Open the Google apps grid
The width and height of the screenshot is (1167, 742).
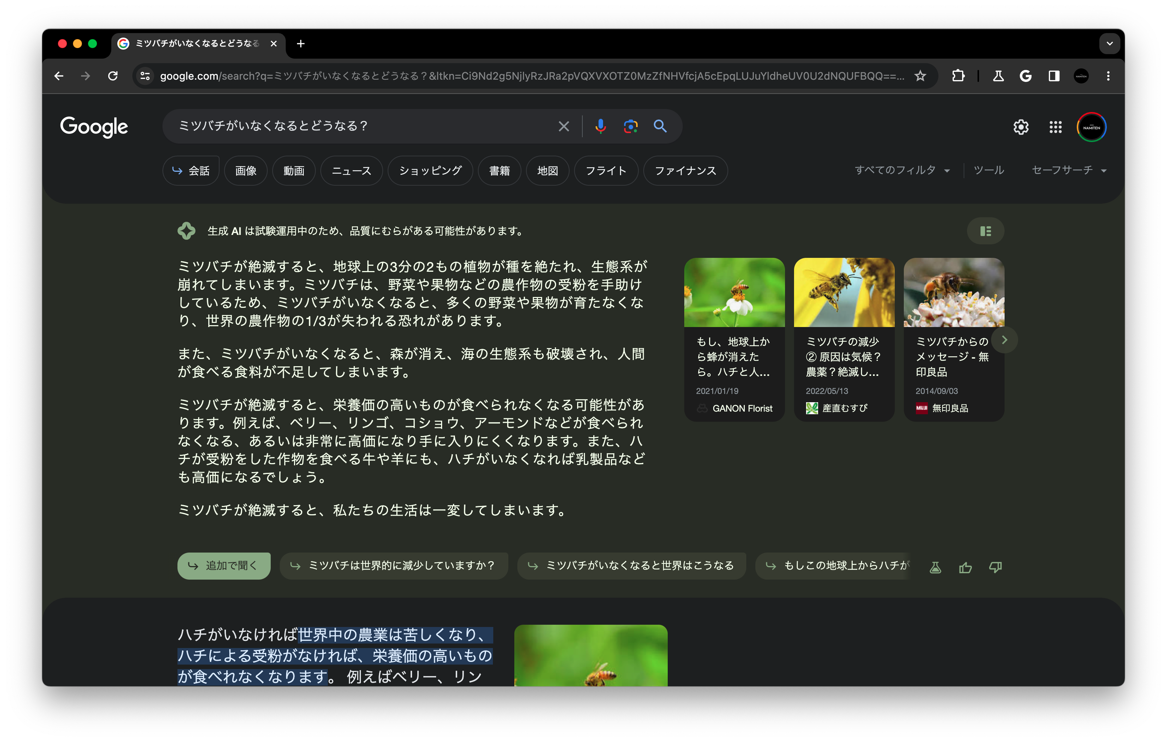[x=1056, y=127]
